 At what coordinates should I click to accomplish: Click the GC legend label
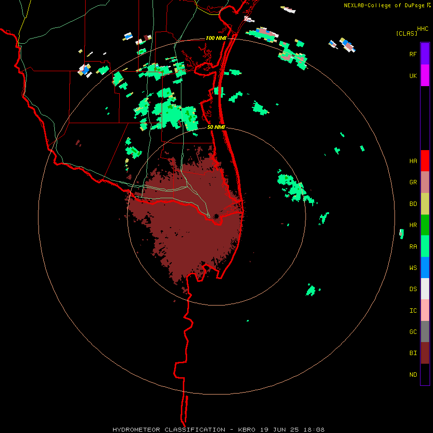[413, 332]
